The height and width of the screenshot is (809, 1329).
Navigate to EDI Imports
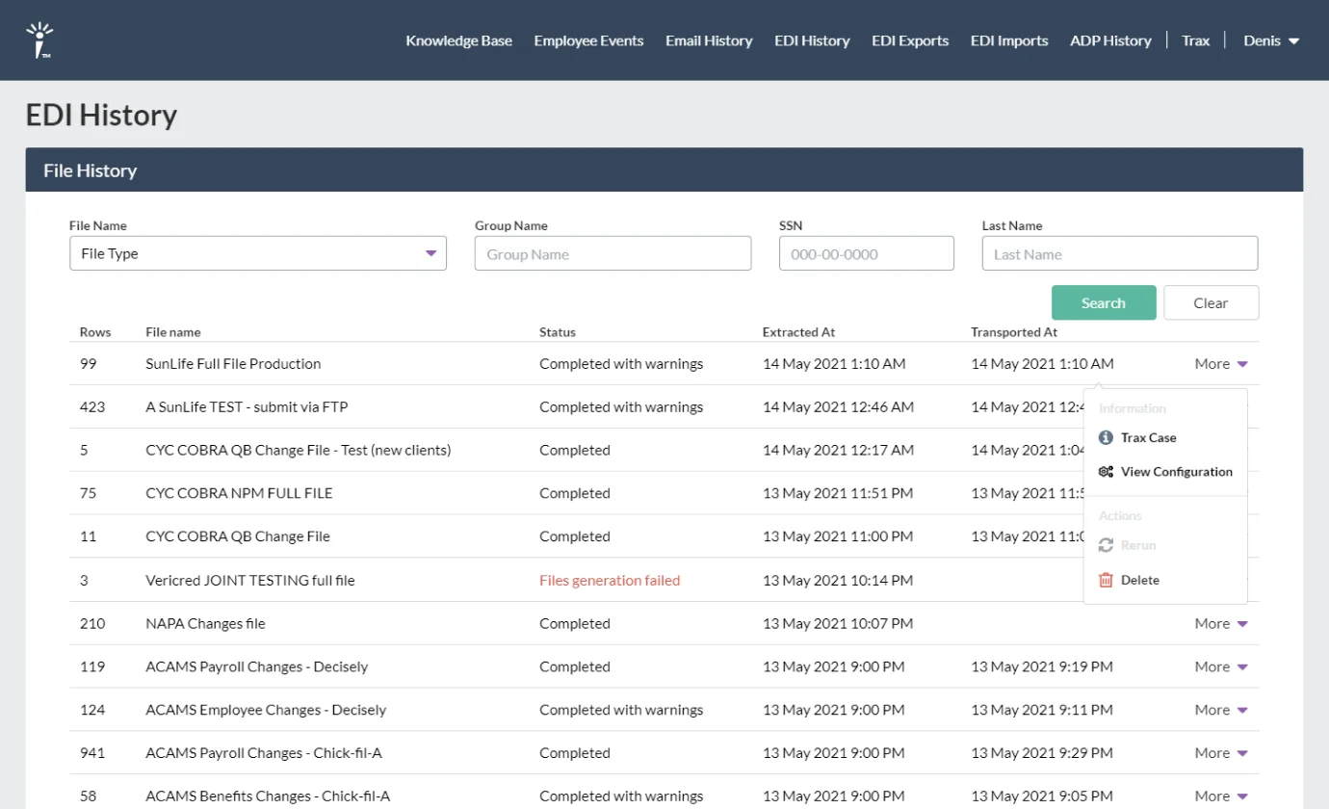1009,40
